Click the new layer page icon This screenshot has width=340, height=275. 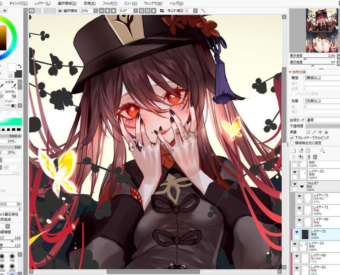293,150
